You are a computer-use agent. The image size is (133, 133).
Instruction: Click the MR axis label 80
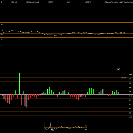pyautogui.click(x=130, y=79)
